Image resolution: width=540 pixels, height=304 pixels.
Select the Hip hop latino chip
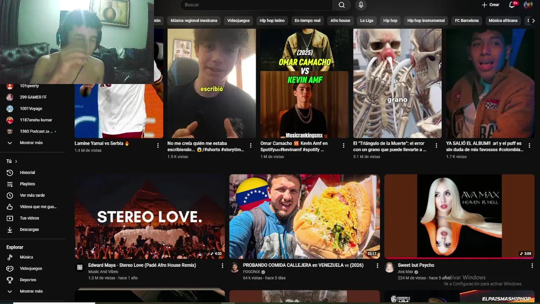tap(272, 20)
